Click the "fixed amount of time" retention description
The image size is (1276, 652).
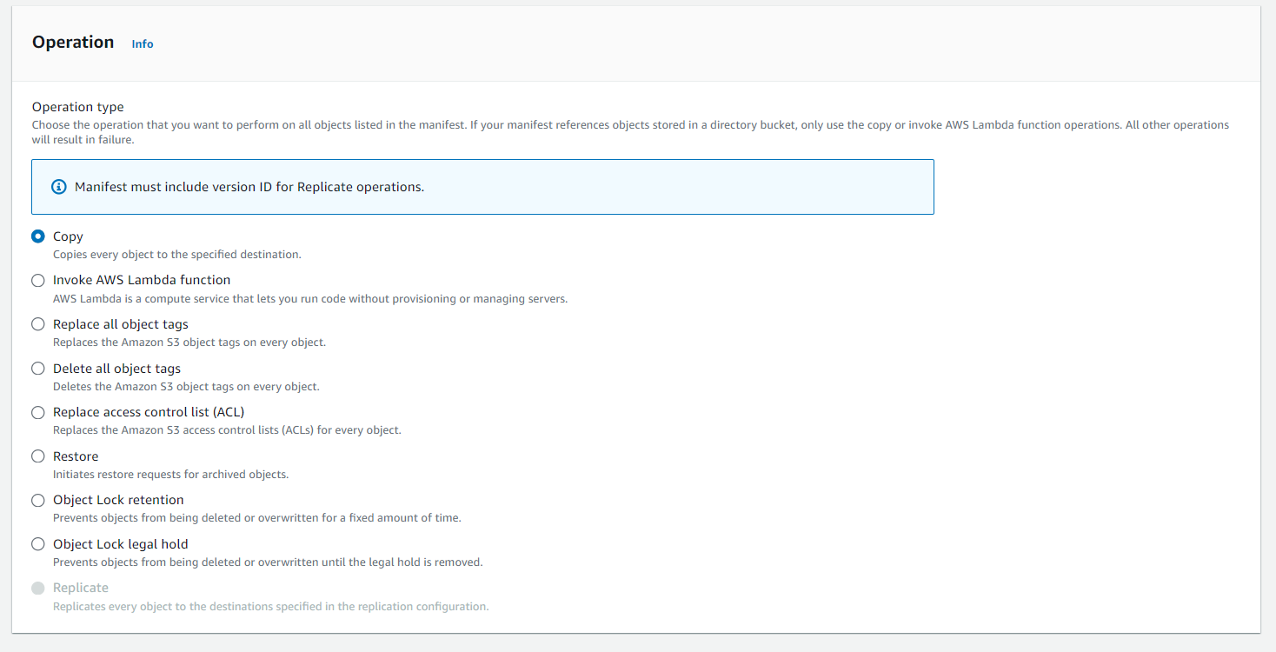tap(257, 518)
